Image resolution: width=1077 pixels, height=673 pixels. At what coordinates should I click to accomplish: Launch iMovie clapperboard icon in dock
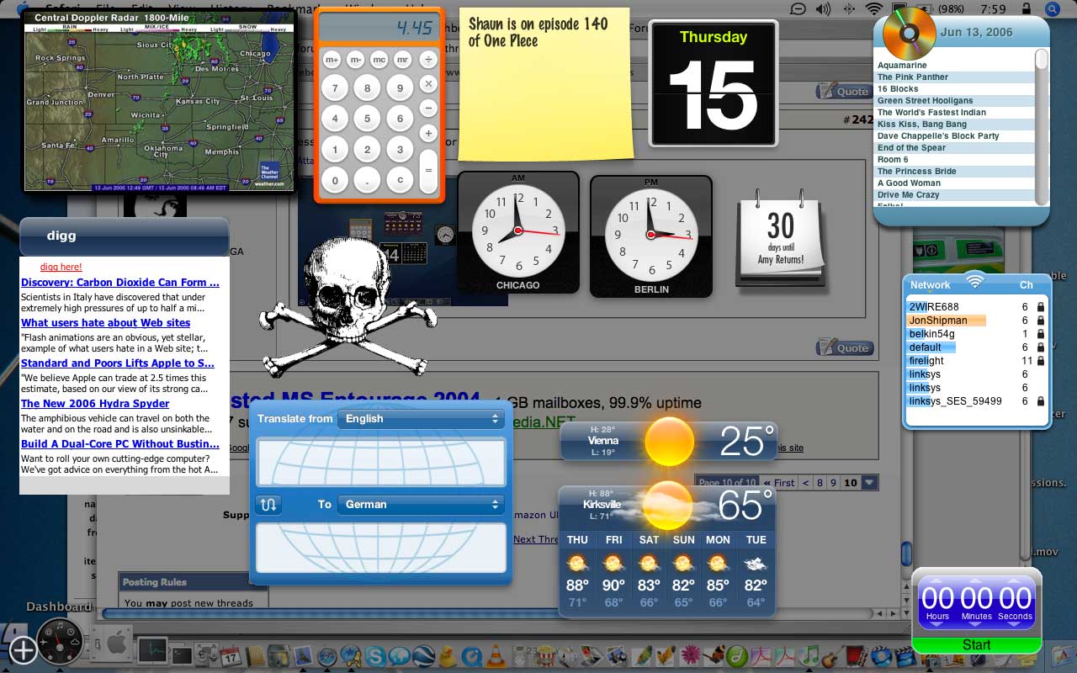(905, 657)
